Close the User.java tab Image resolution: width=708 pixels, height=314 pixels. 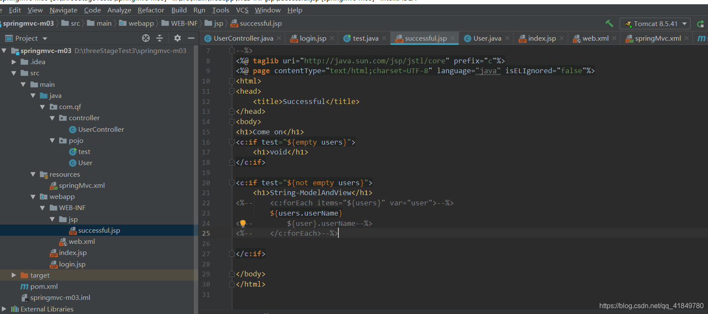tap(507, 38)
